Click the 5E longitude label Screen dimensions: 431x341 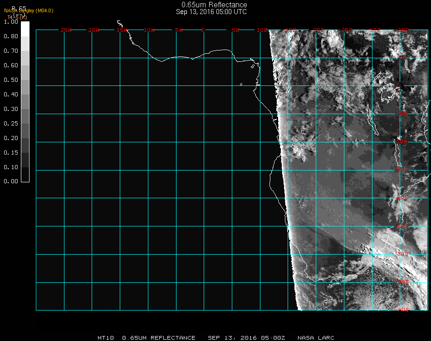pos(235,30)
